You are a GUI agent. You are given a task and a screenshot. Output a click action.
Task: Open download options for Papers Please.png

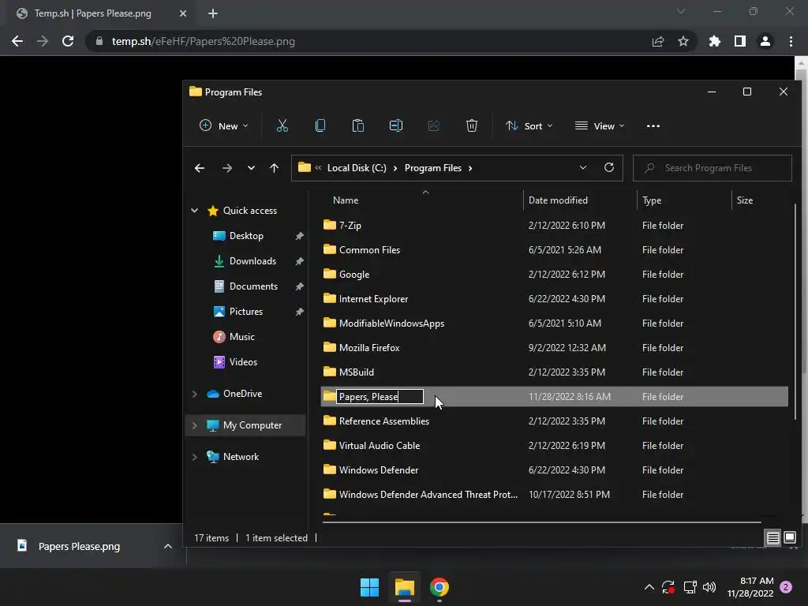coord(168,546)
